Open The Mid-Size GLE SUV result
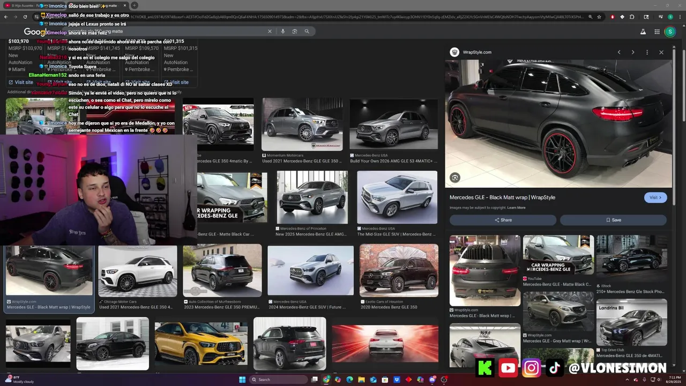 pos(397,204)
